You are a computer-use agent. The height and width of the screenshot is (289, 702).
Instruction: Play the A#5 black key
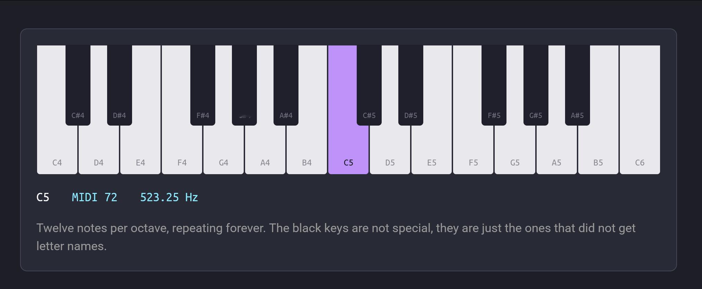pos(578,85)
